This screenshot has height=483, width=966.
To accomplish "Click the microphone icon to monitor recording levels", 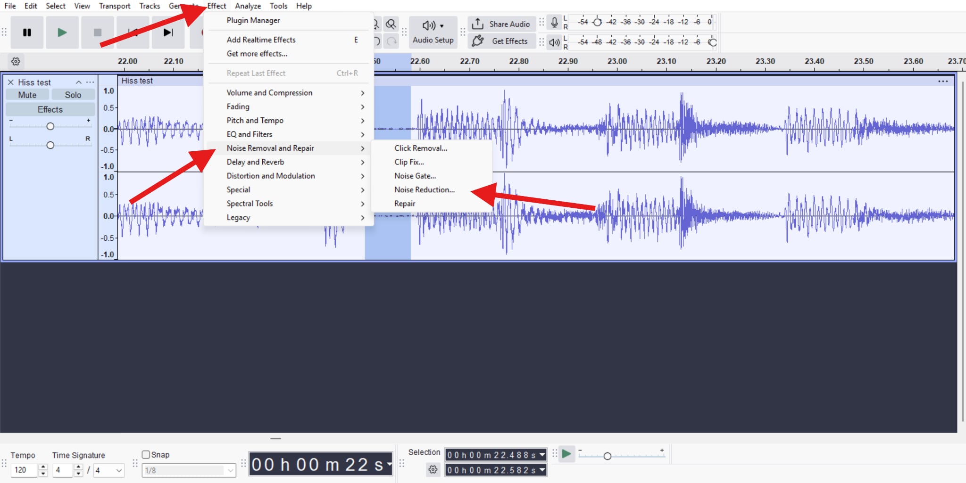I will pos(554,21).
